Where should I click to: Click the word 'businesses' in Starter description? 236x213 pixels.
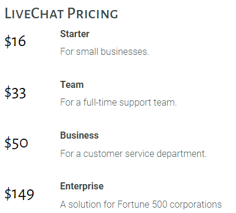(125, 51)
